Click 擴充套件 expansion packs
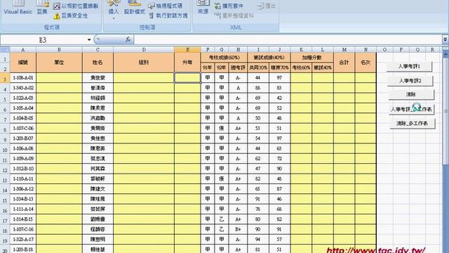Image resolution: width=449 pixels, height=253 pixels. coord(229,6)
